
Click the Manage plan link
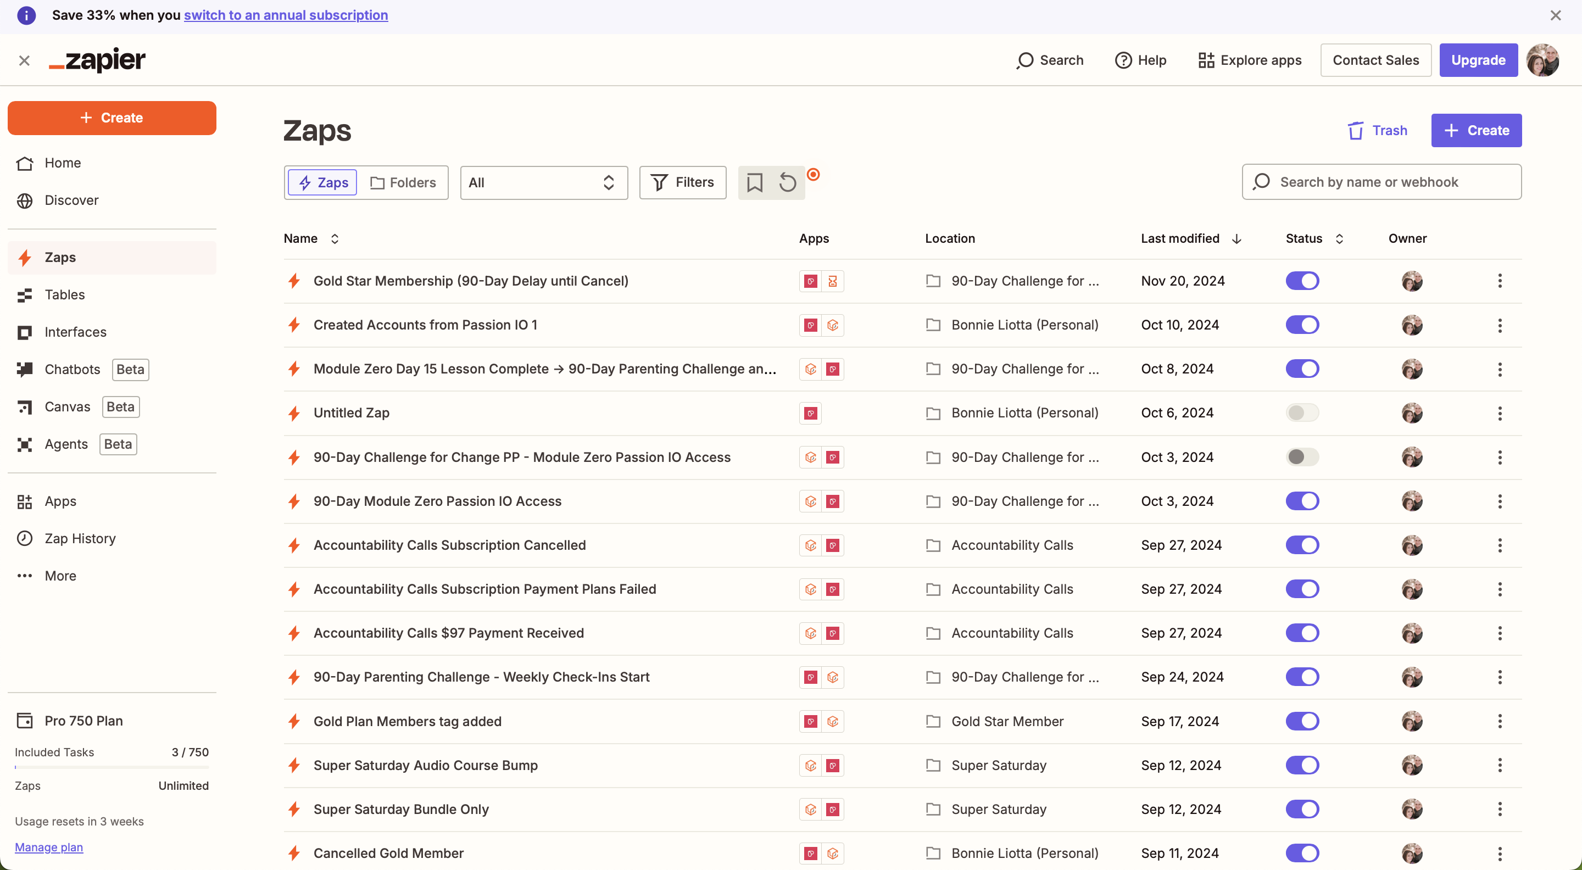48,847
